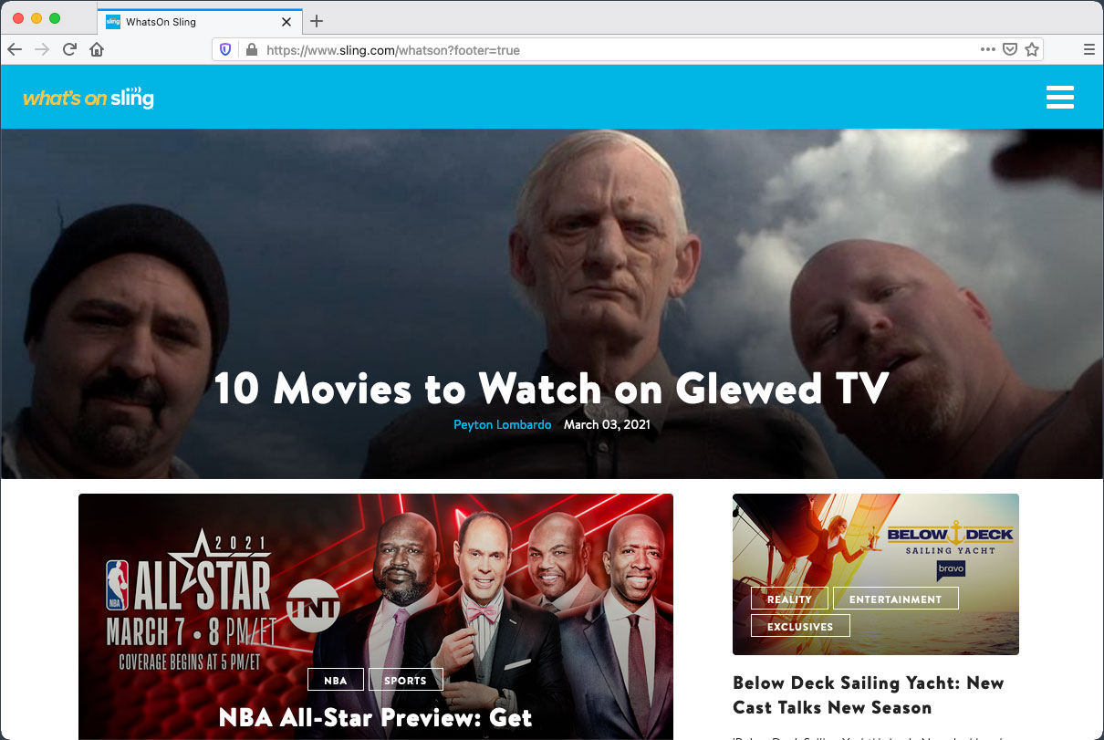
Task: Minimize the browser window
Action: coord(36,18)
